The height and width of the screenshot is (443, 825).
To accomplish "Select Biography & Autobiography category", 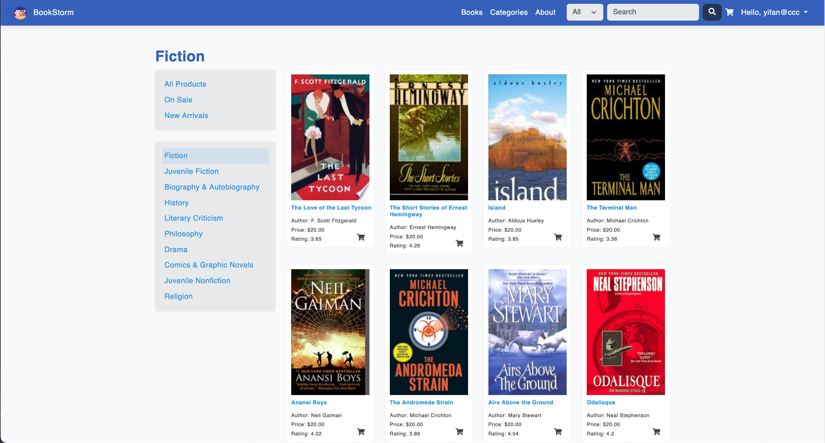I will coord(212,187).
